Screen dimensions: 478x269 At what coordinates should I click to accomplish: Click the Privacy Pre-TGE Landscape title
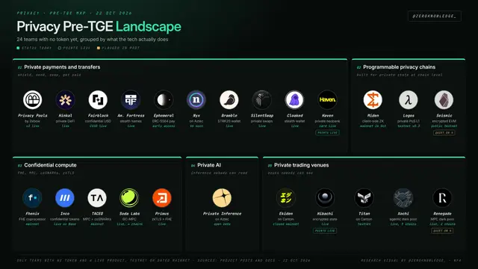(99, 27)
